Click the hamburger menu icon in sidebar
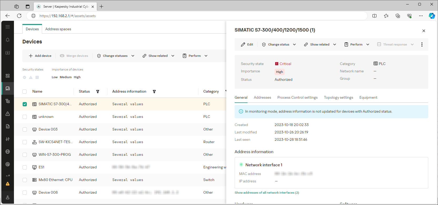This screenshot has height=205, width=438. point(8,27)
